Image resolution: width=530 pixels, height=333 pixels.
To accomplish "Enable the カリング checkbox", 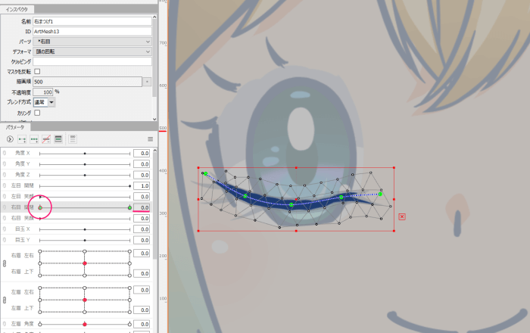I will [38, 113].
